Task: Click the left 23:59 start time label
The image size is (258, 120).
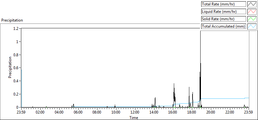Action: coord(21,113)
